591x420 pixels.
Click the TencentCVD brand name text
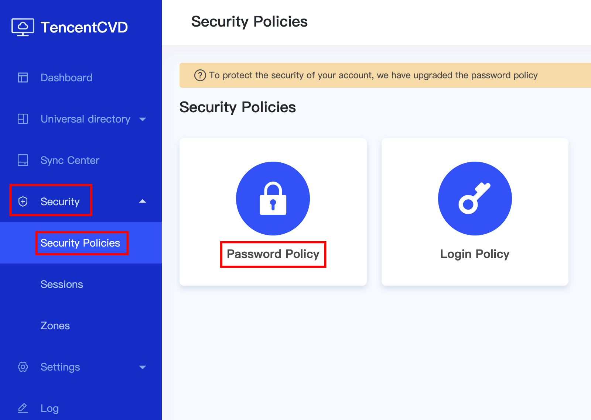pos(84,27)
